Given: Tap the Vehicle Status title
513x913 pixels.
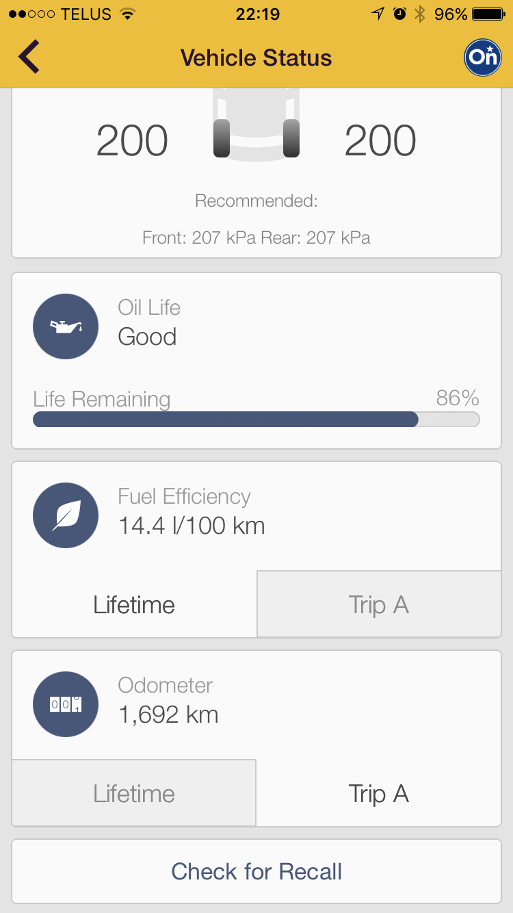Looking at the screenshot, I should 256,57.
